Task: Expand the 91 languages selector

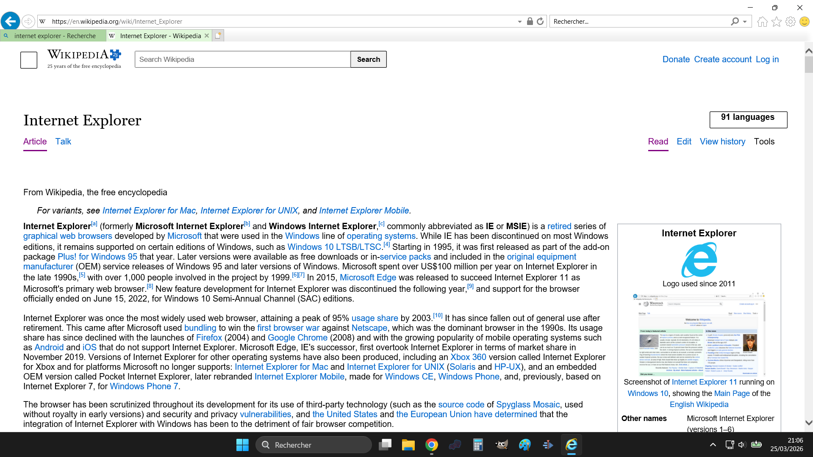Action: [x=748, y=119]
